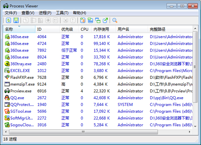Screen dimensions: 201x145
Task: Click the vertical scrollbar down arrow
Action: [195, 126]
